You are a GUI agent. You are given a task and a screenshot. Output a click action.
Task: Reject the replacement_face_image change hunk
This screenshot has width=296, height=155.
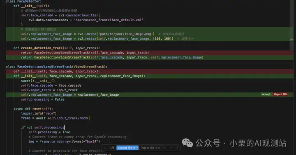280,94
